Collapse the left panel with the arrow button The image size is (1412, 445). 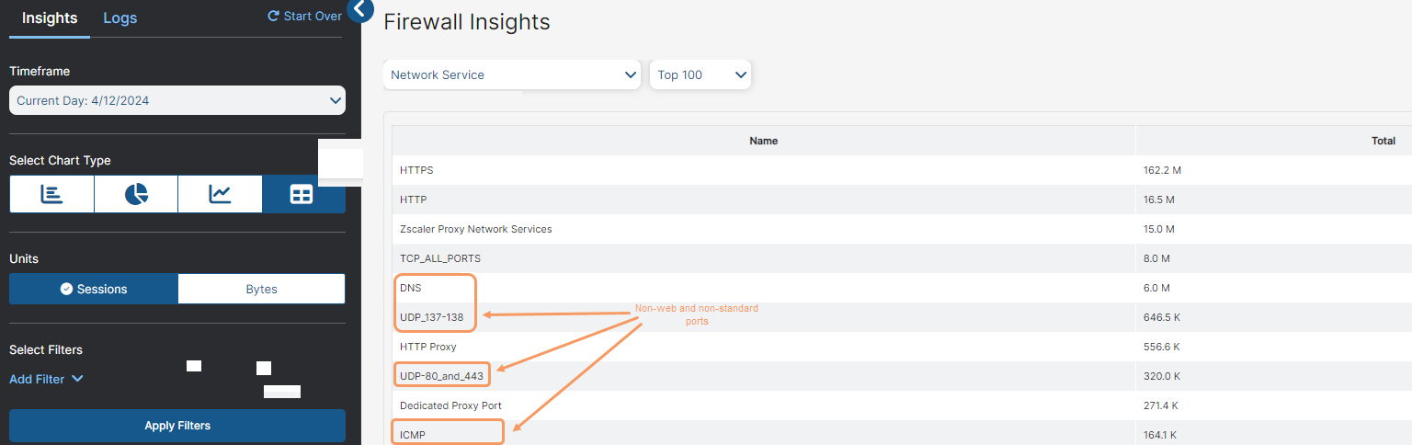[360, 10]
